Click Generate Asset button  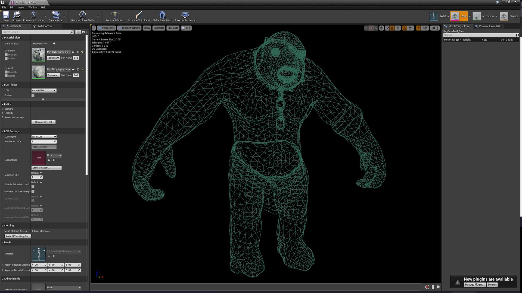46,168
